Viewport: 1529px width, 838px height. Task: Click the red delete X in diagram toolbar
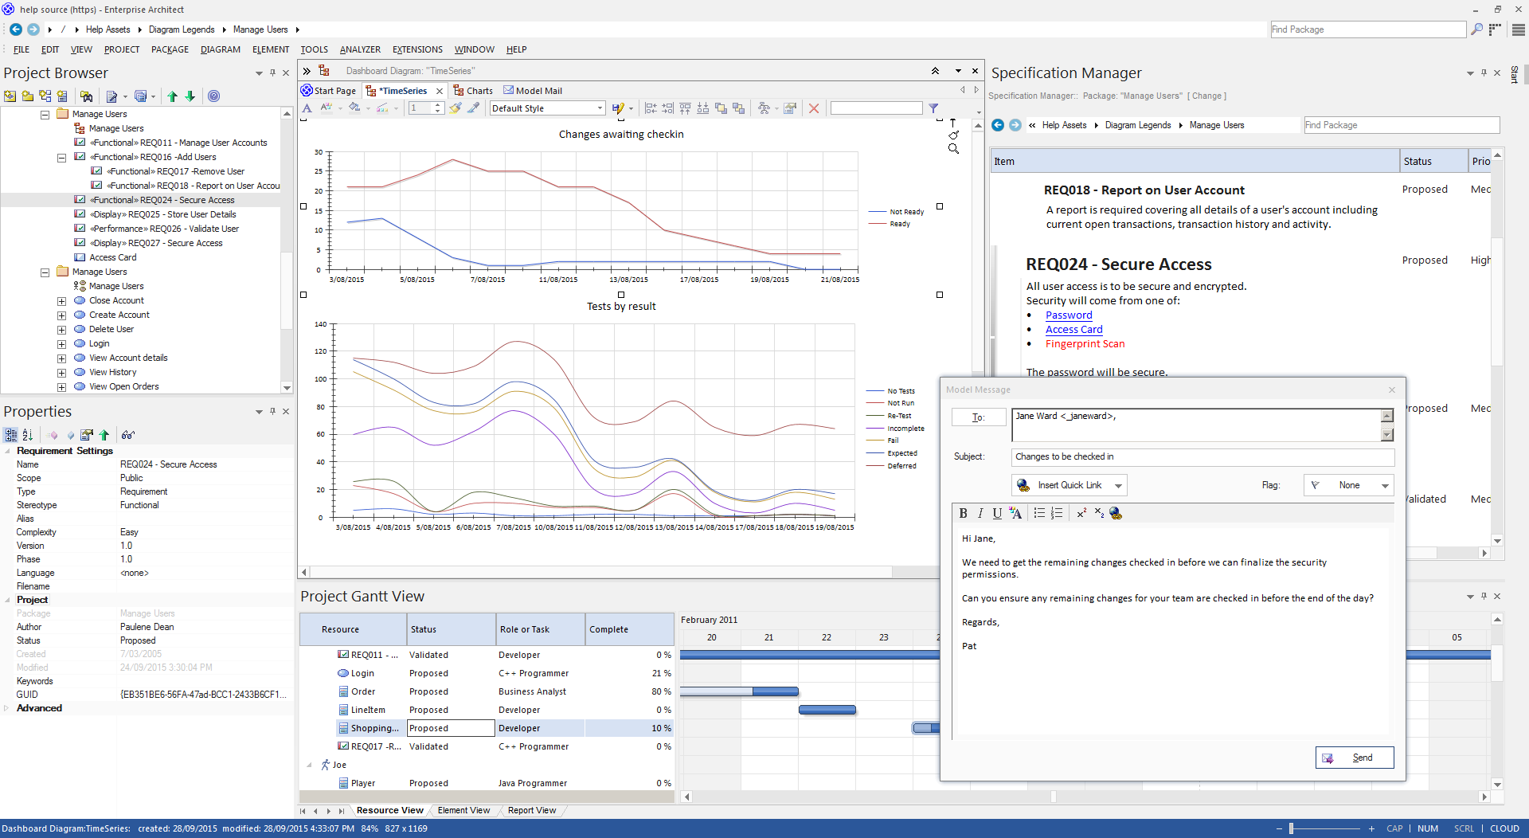pos(813,108)
